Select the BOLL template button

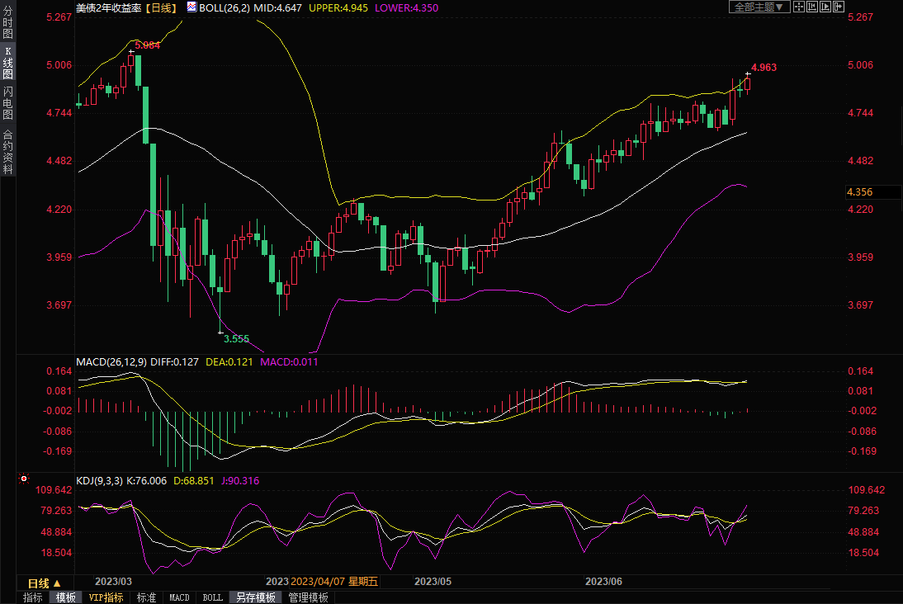pyautogui.click(x=212, y=597)
